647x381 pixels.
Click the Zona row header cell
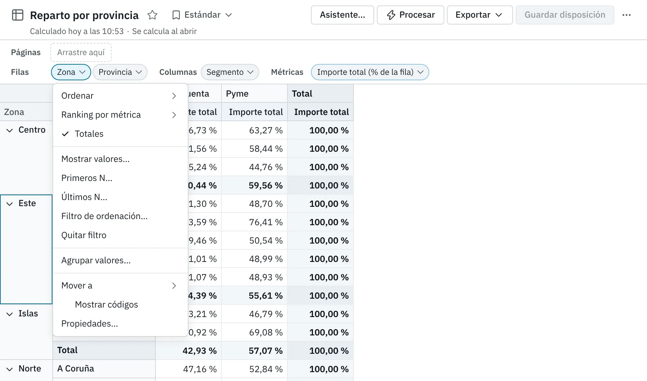[x=26, y=112]
